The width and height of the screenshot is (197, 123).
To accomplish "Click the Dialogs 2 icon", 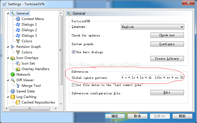I will pos(18,30).
